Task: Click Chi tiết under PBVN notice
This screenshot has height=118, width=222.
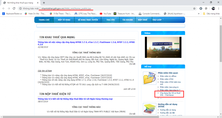Action: [132, 114]
